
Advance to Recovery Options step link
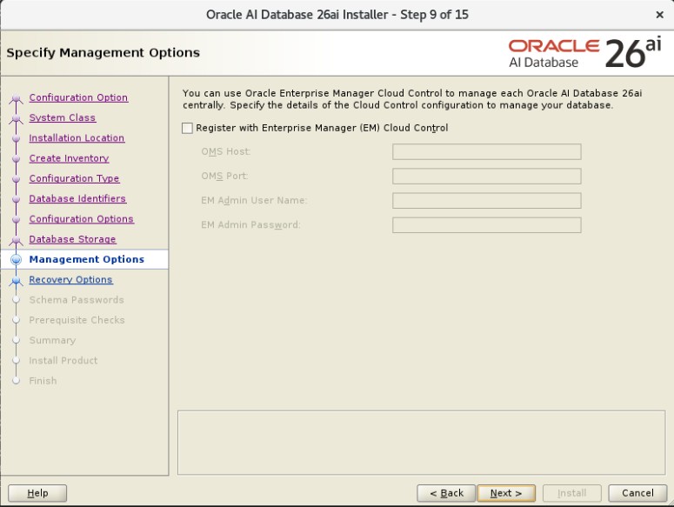click(x=70, y=280)
